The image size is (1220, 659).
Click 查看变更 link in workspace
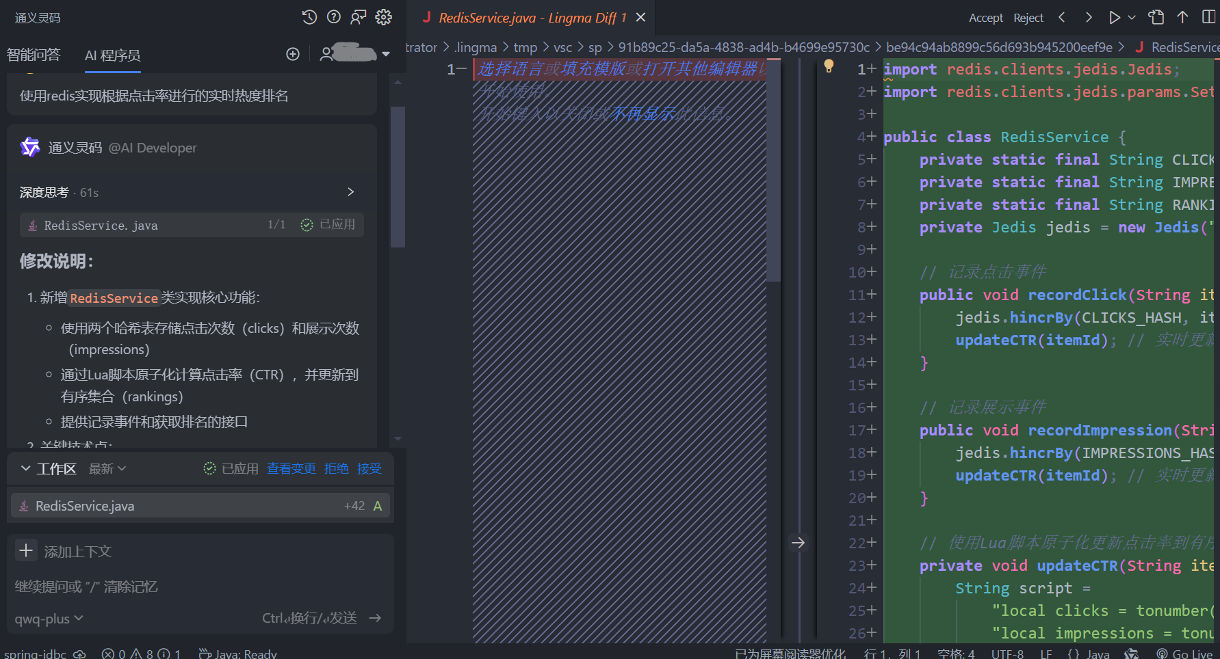[291, 468]
